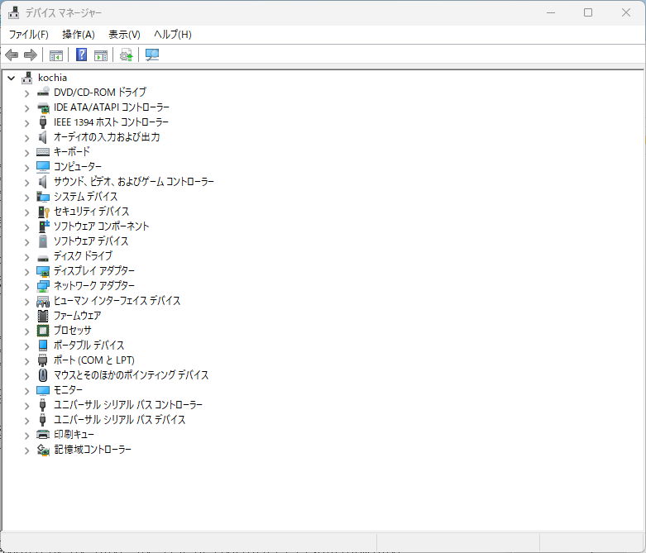Select the キーボード label
The image size is (646, 553).
[72, 152]
